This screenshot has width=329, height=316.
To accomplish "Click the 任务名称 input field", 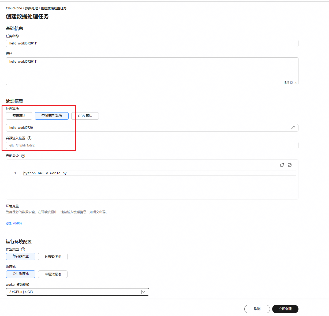I will [152, 43].
